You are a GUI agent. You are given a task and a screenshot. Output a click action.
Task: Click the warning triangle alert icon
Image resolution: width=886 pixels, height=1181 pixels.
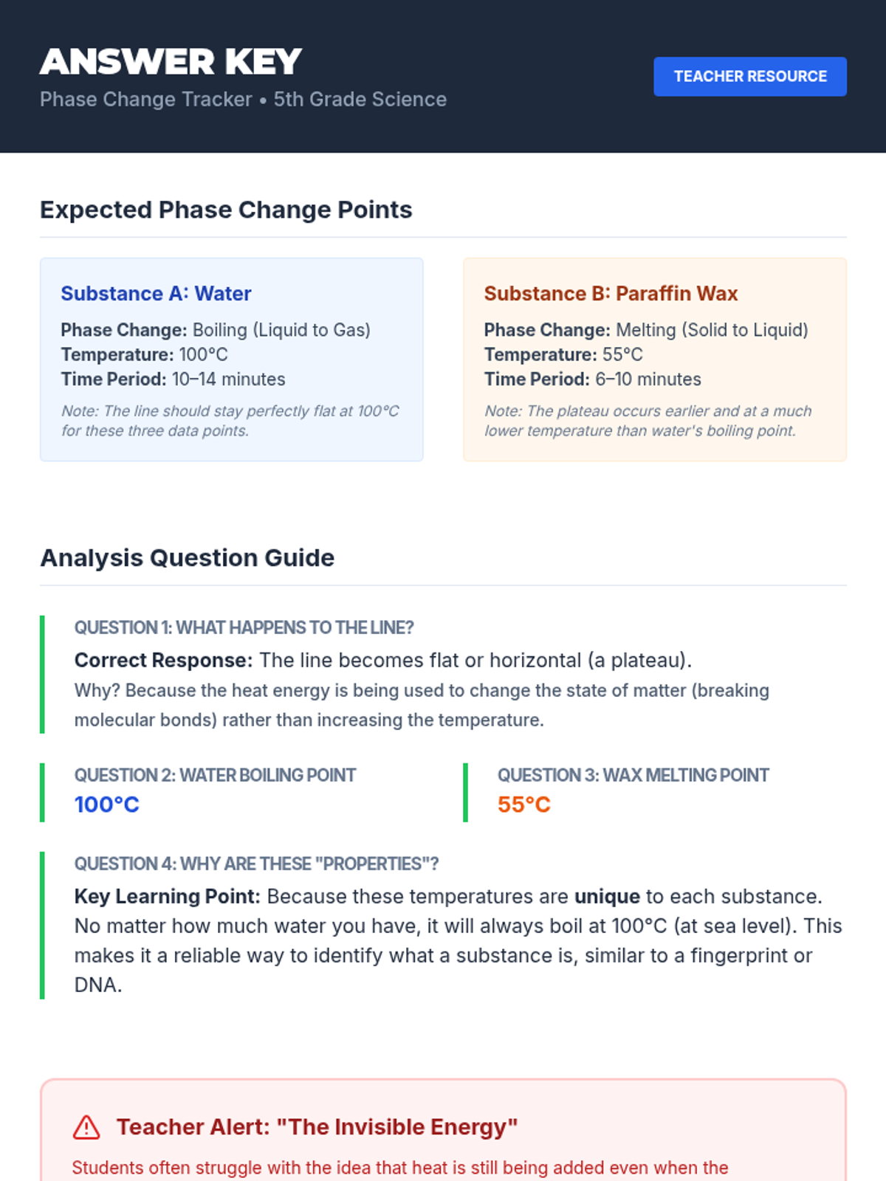pos(86,1127)
